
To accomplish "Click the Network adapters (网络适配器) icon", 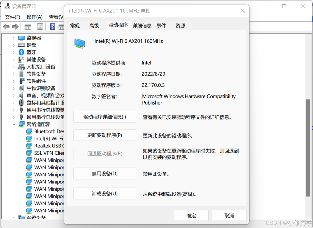I will point(21,124).
